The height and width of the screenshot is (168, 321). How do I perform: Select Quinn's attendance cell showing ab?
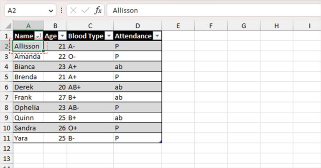pyautogui.click(x=138, y=118)
